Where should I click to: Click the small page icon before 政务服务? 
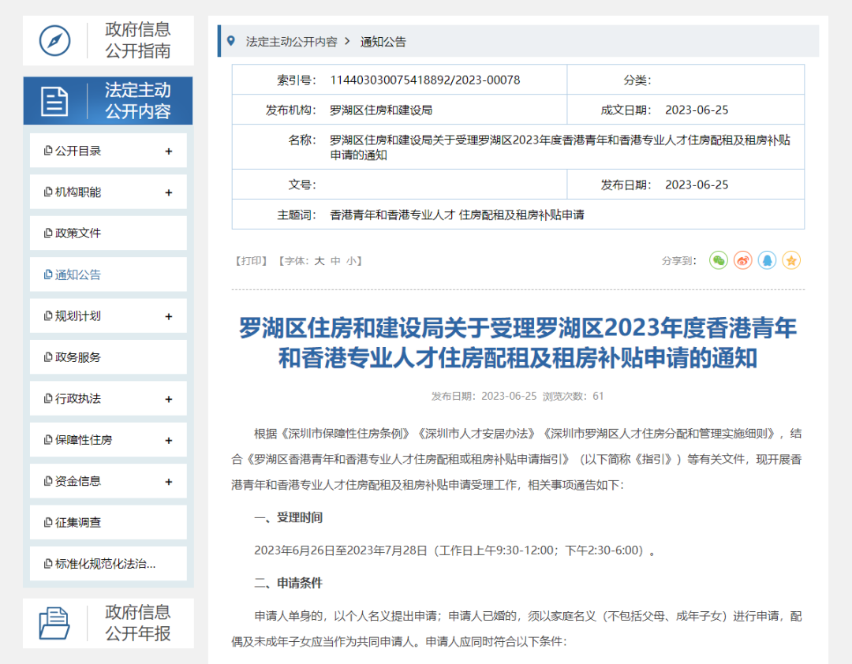[48, 357]
